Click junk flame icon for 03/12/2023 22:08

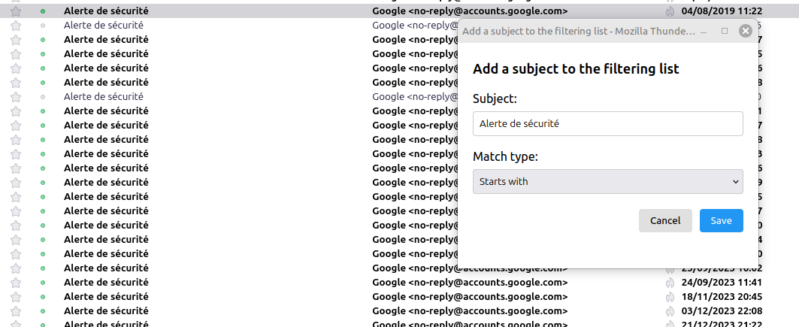click(670, 310)
